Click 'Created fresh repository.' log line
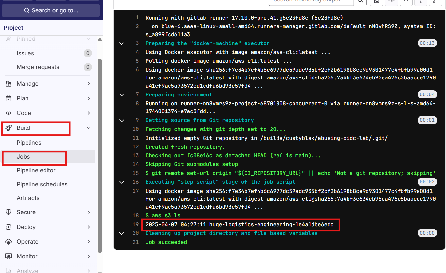Screen dimensions: 446x273 (x=185, y=147)
